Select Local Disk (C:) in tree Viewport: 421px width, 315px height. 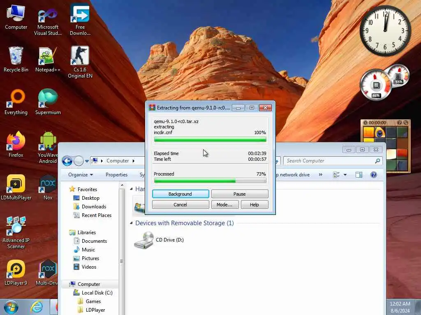tap(97, 293)
